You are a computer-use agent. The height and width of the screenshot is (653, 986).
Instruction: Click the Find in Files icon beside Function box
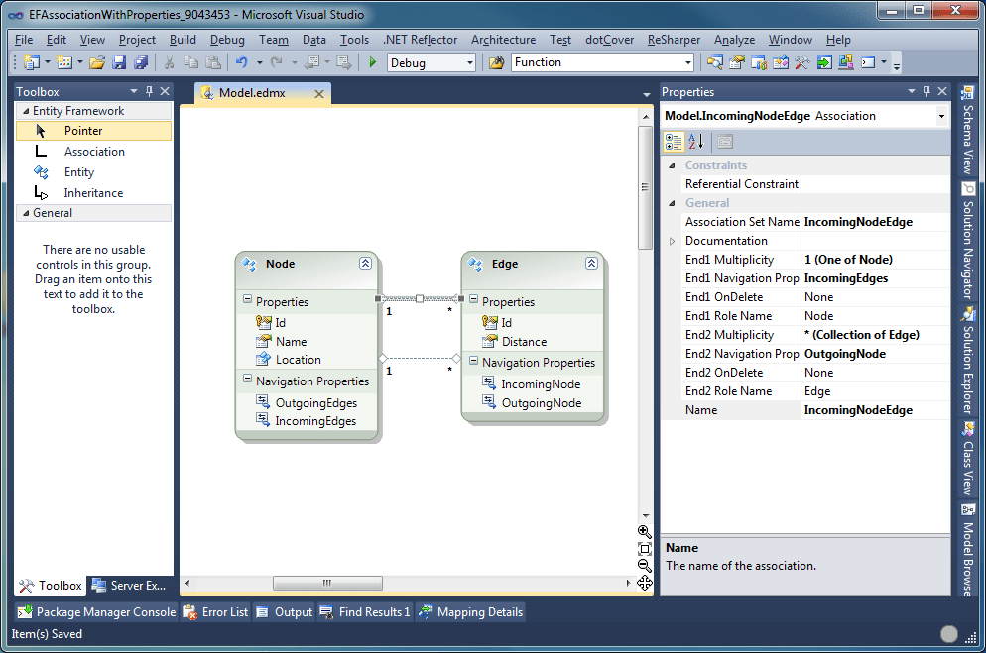(497, 62)
